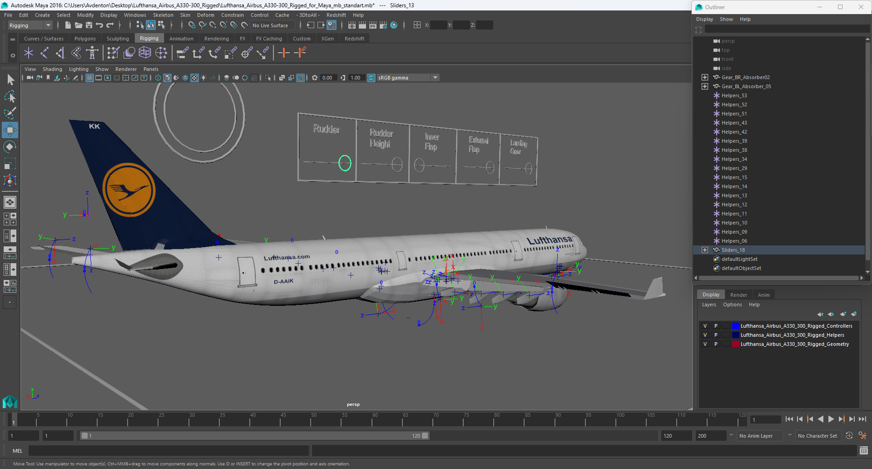Activate the Move tool in toolbox
872x469 pixels.
pos(10,130)
